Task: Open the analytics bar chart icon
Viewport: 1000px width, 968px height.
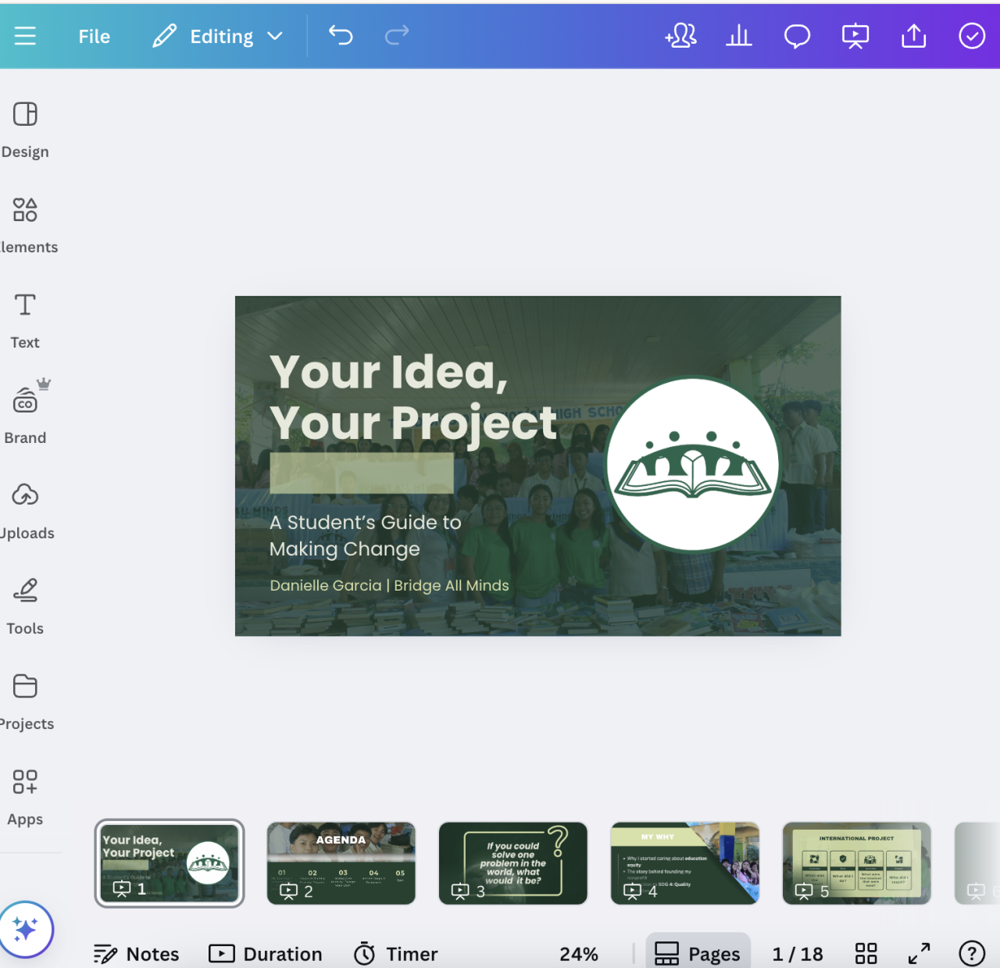Action: coord(738,36)
